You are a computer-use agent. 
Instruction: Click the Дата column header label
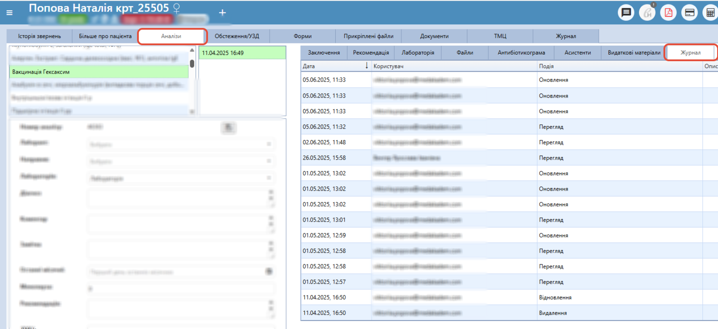tap(309, 66)
